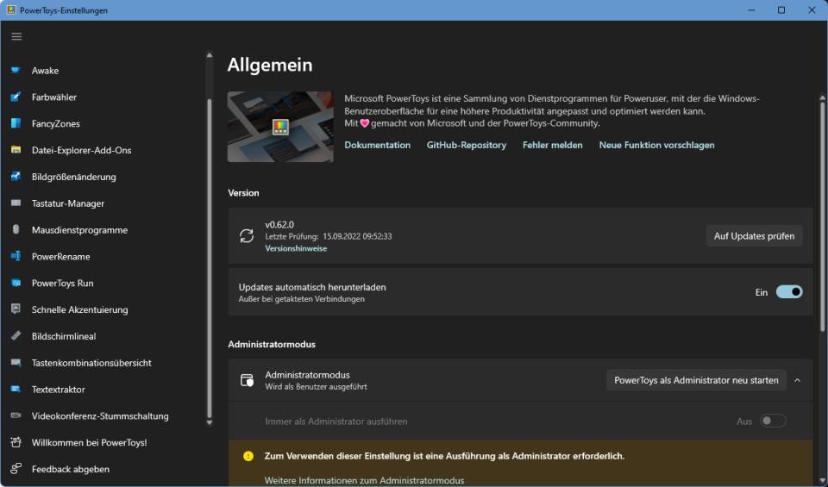Select the Bildgrößenänderung icon
The width and height of the screenshot is (828, 487).
[x=16, y=177]
